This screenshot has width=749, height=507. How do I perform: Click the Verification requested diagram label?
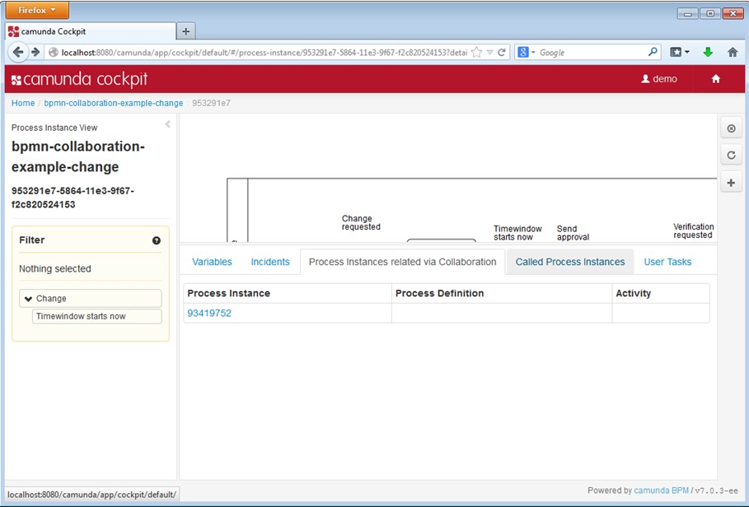(x=694, y=230)
